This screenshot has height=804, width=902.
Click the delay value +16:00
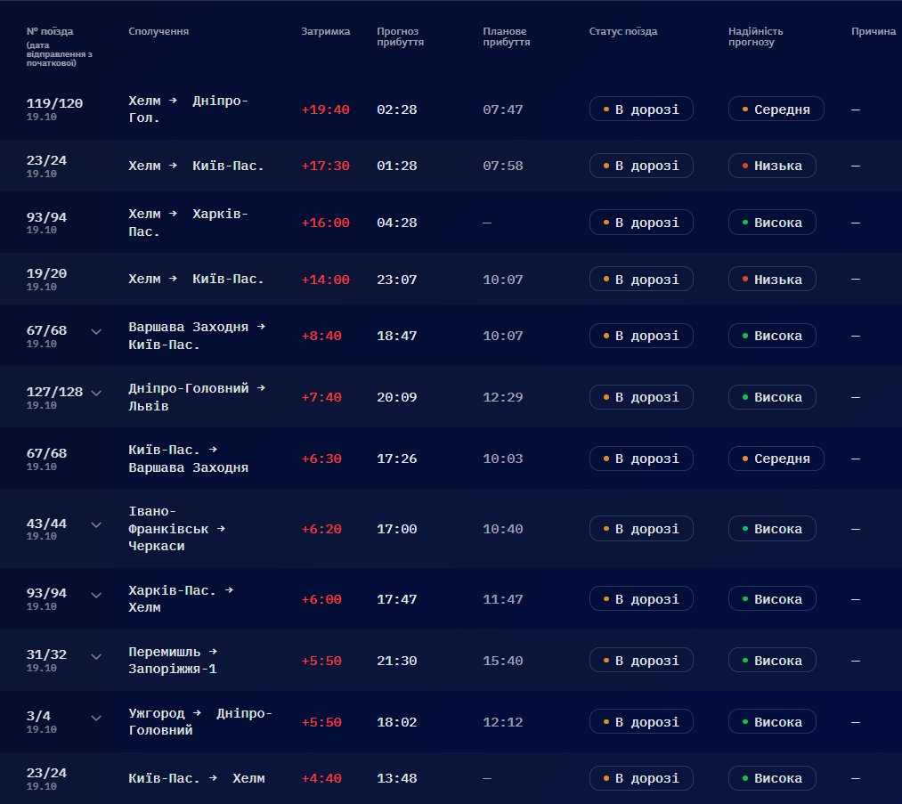click(x=326, y=223)
